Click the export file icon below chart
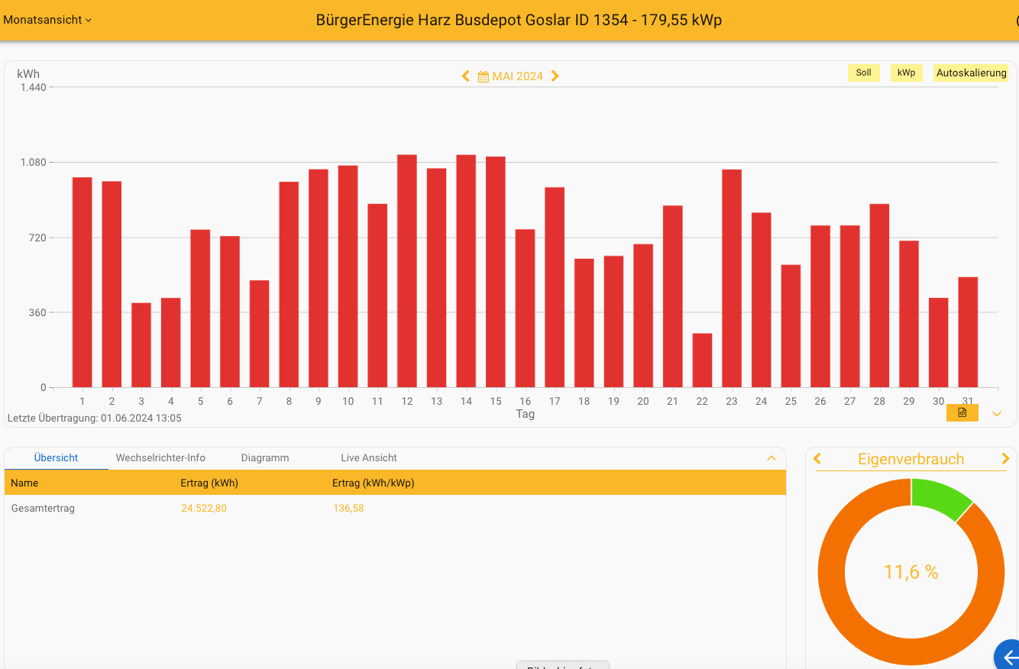The image size is (1019, 669). [962, 412]
